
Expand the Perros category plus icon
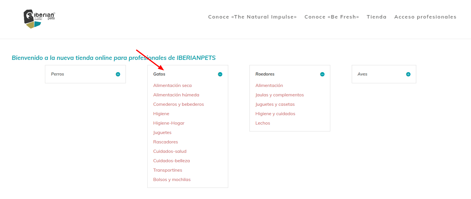coord(118,74)
